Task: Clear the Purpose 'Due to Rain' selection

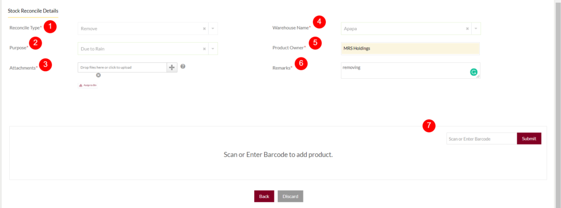Action: click(204, 49)
